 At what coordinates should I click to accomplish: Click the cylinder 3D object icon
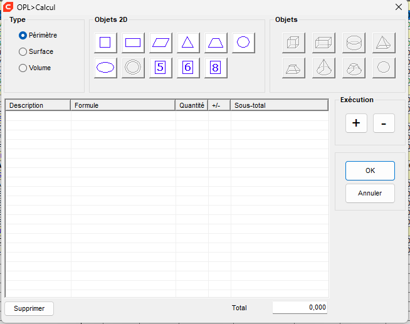[354, 43]
